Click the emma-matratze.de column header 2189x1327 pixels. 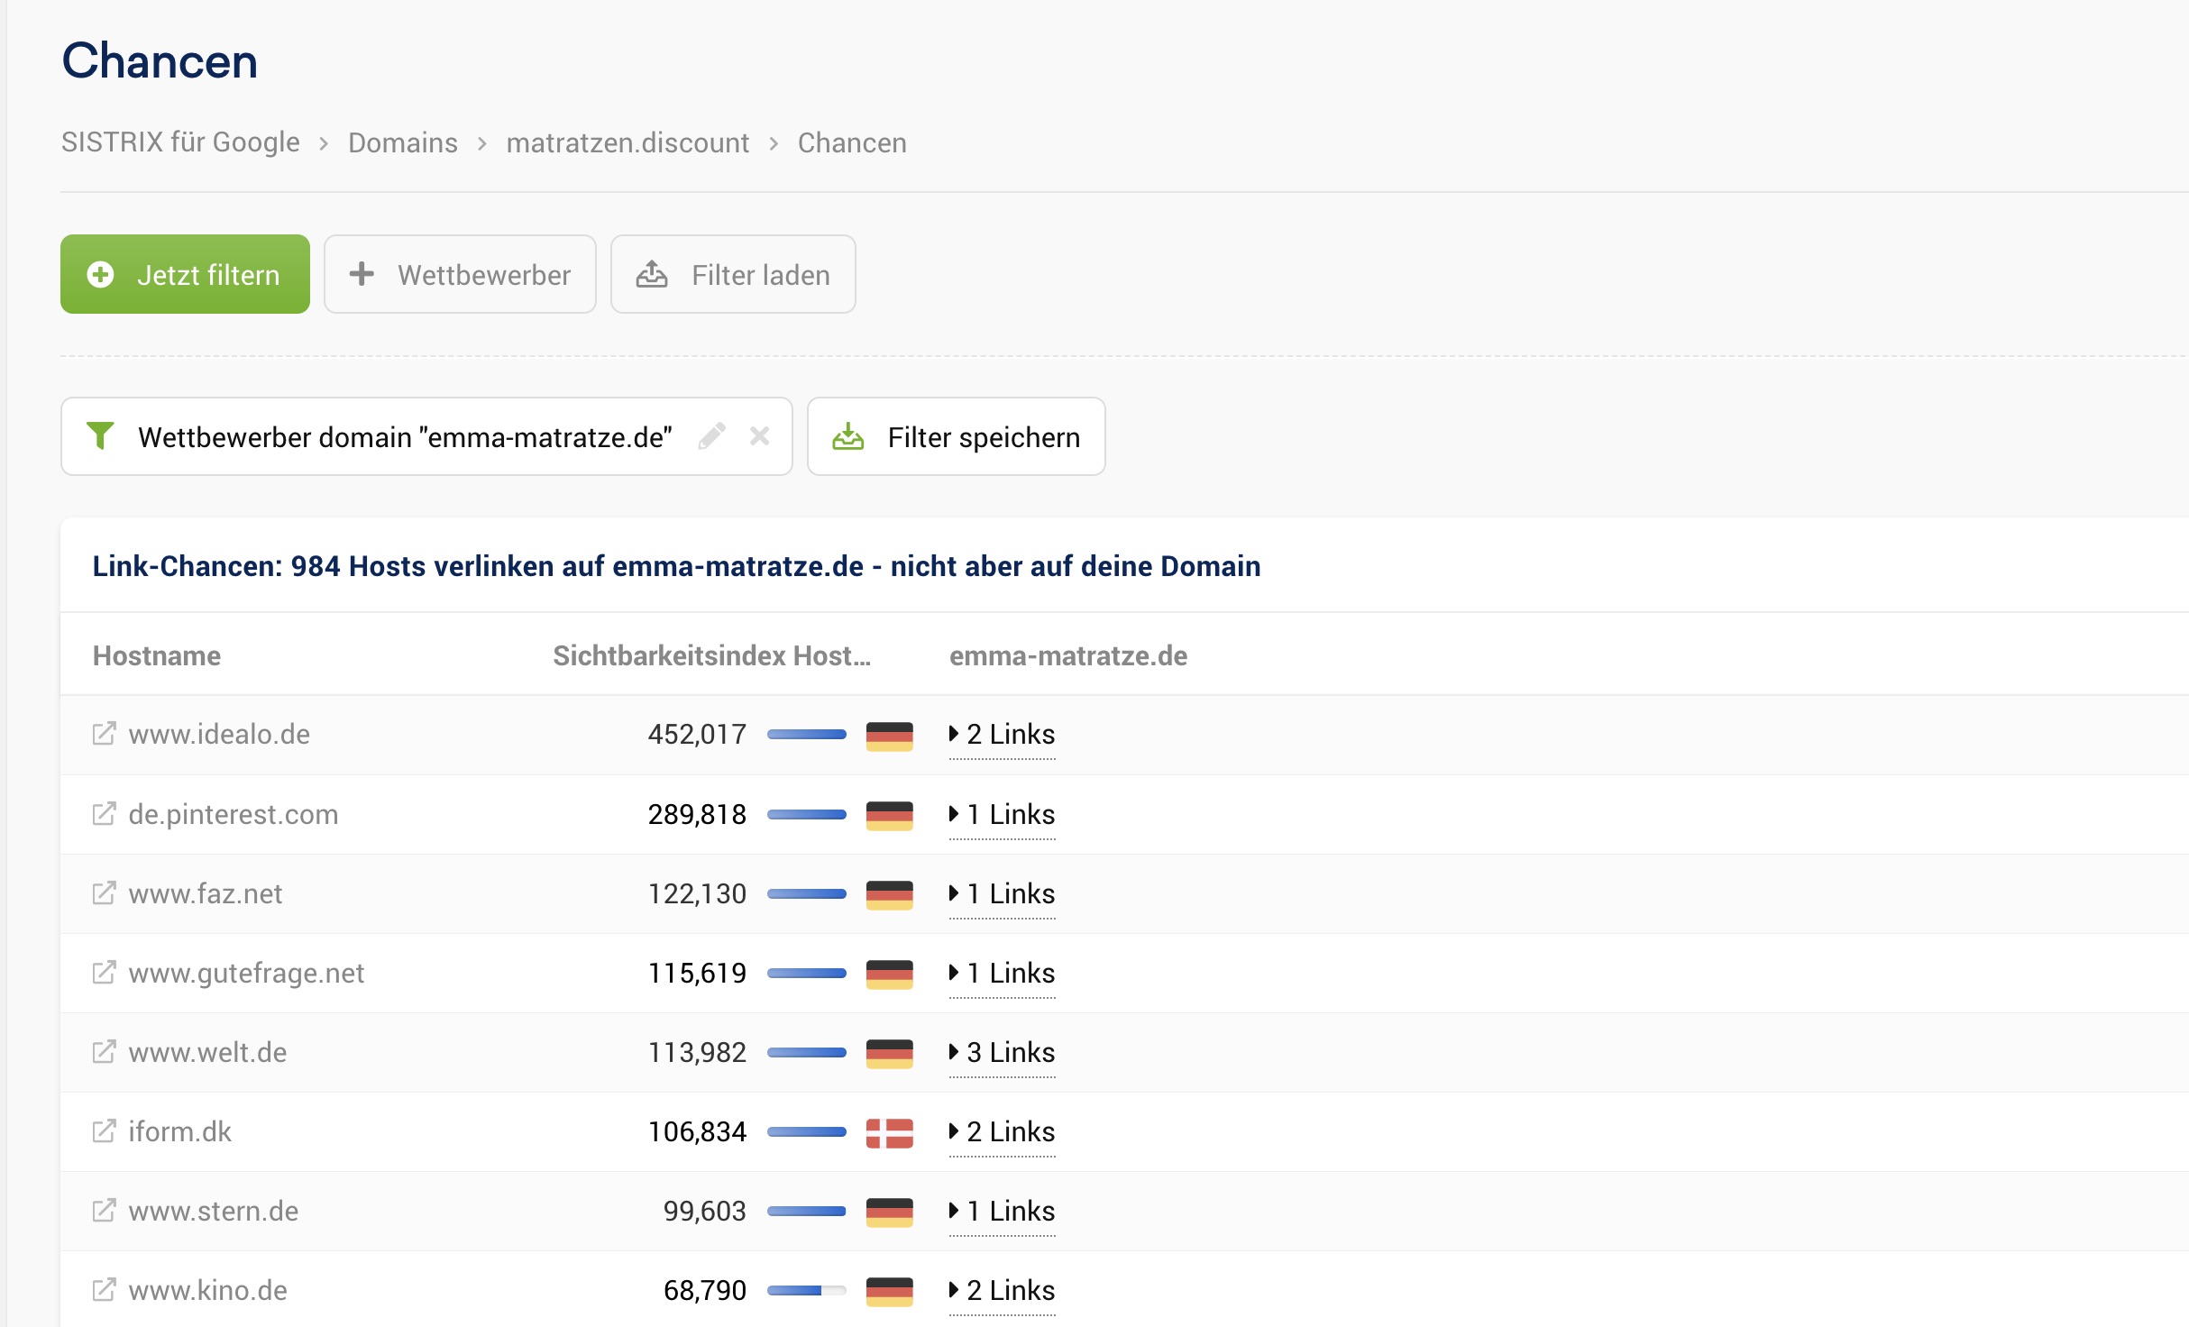[1068, 655]
